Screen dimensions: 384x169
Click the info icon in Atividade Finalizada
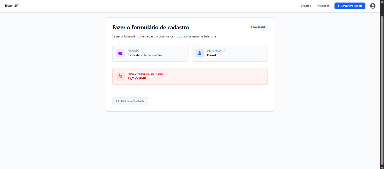point(118,101)
